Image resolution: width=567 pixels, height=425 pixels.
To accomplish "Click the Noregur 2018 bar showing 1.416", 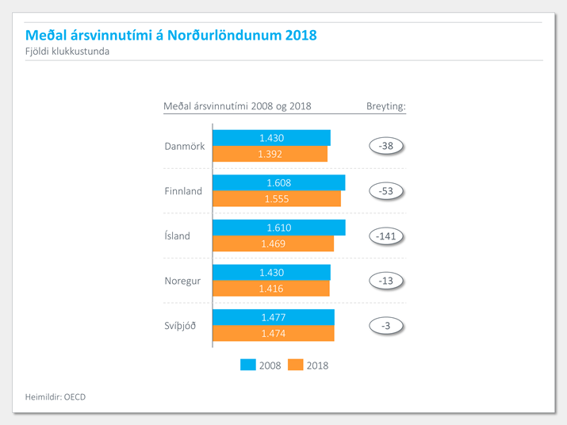I will point(270,289).
